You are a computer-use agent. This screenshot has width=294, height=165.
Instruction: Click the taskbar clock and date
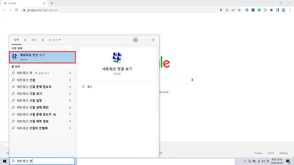tap(277, 161)
